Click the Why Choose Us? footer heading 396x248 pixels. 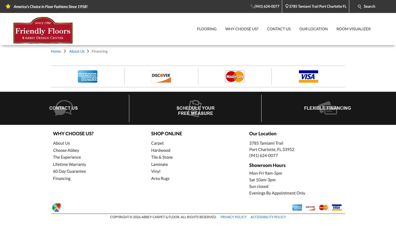(x=73, y=134)
